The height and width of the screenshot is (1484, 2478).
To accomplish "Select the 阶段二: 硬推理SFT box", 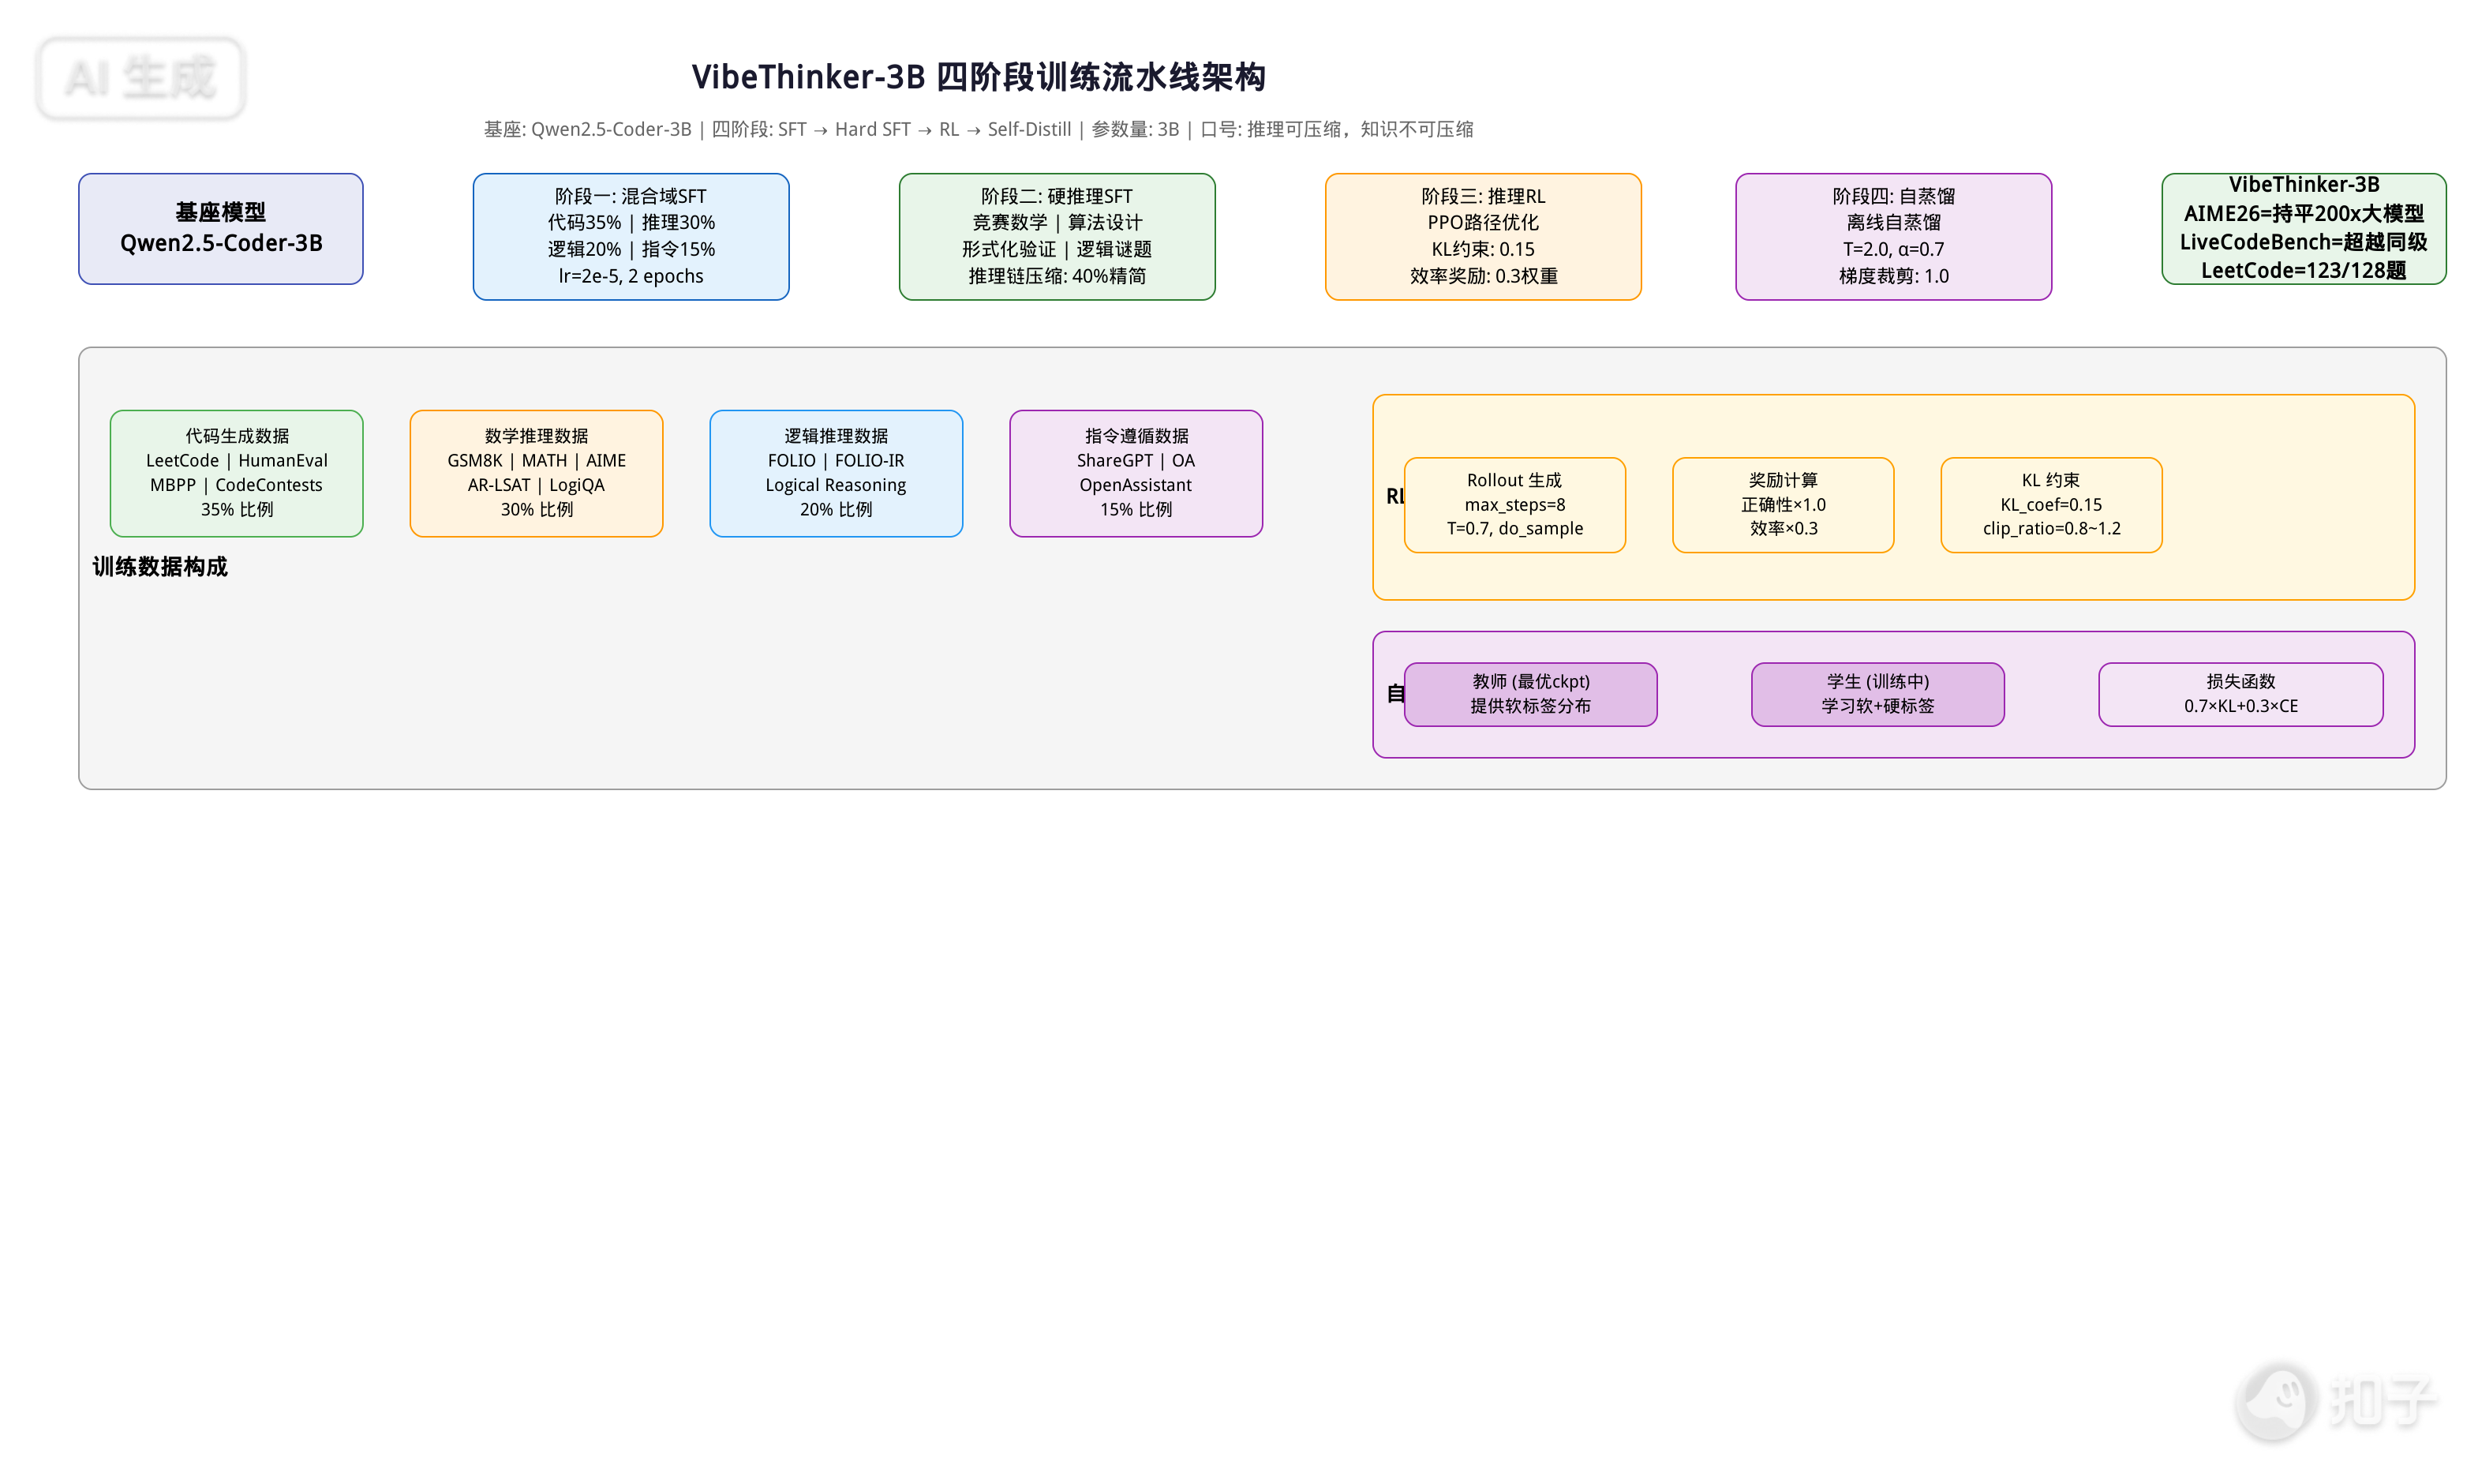I will click(x=1057, y=237).
